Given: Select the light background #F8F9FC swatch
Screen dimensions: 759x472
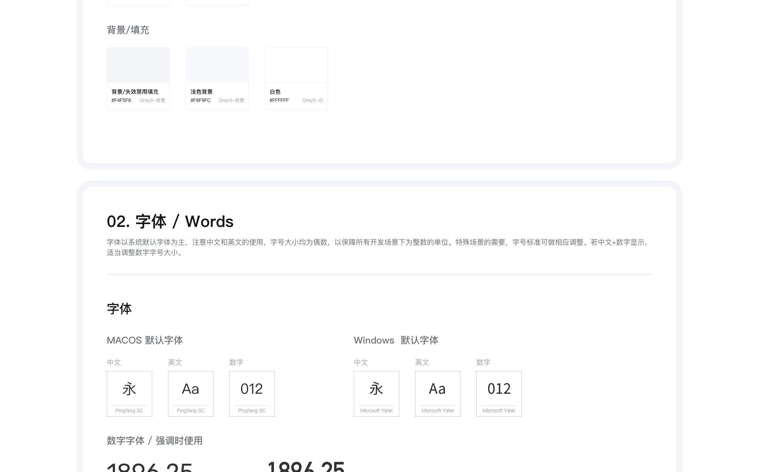Looking at the screenshot, I should (x=217, y=65).
